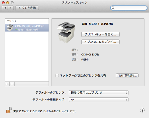Click the OKI-MC883-849C9B heading in the detail pane
This screenshot has height=118, width=149.
tap(97, 24)
